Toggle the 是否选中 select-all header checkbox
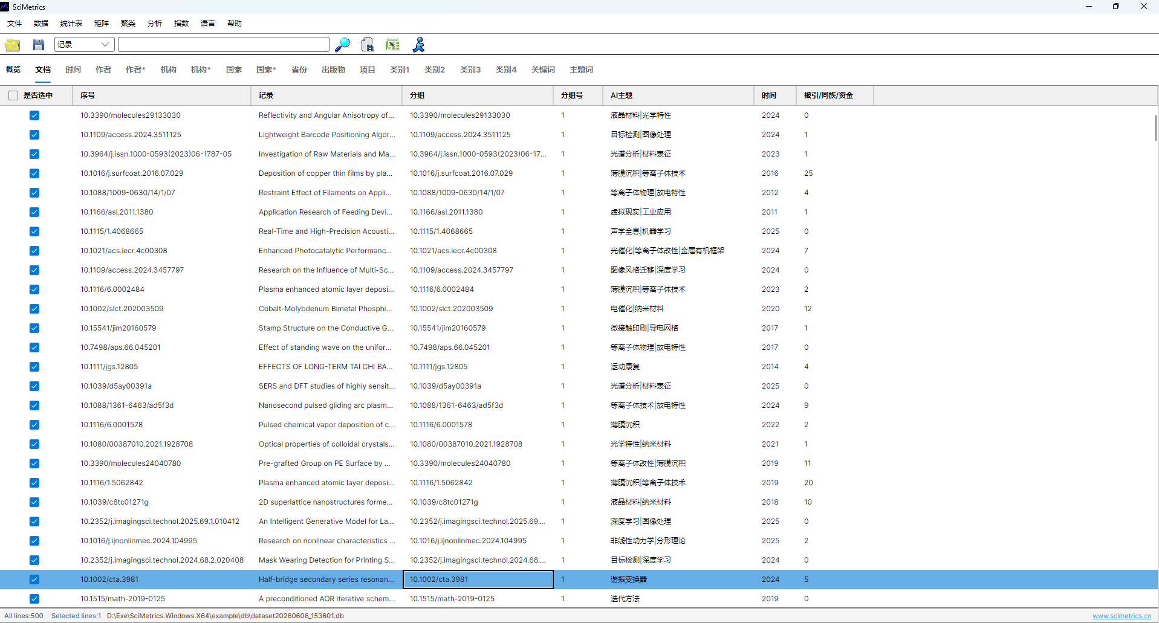This screenshot has width=1159, height=623. (x=13, y=95)
